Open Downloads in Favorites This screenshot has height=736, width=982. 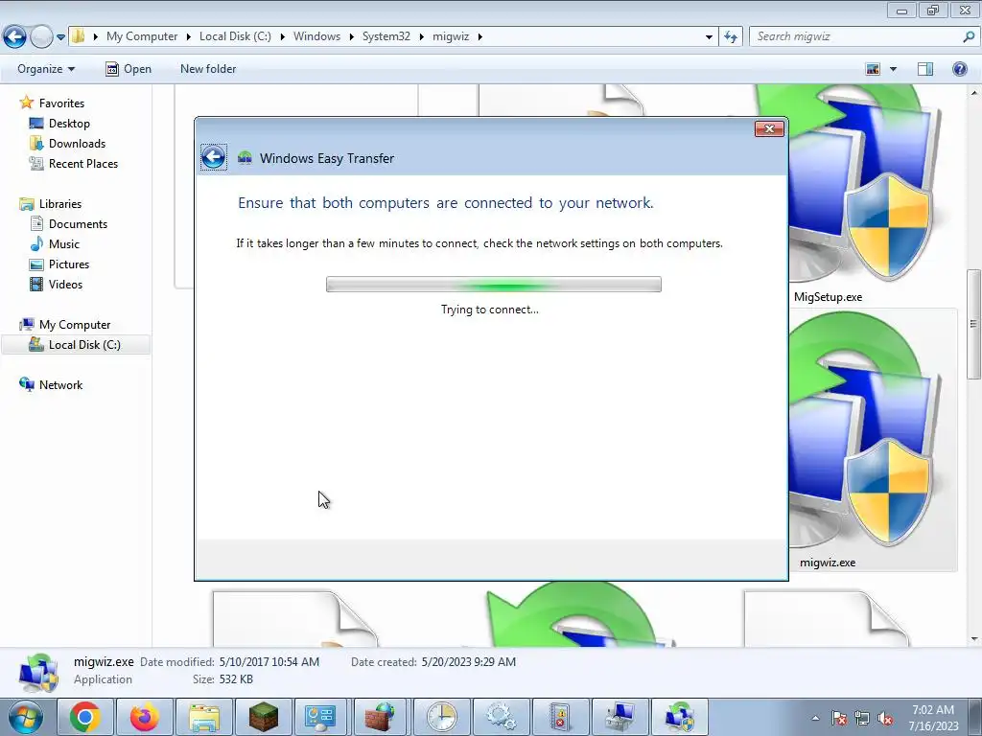tap(77, 144)
